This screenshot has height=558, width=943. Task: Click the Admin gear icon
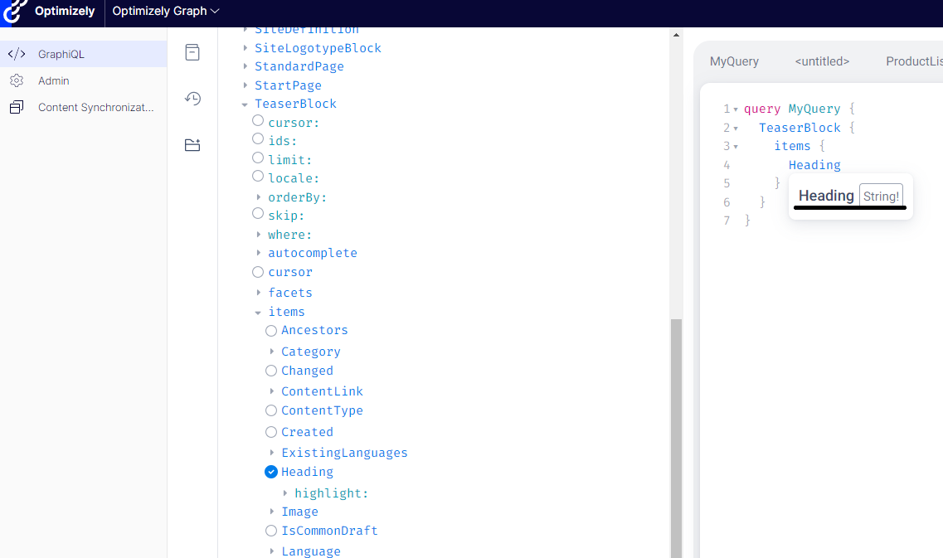pos(17,80)
